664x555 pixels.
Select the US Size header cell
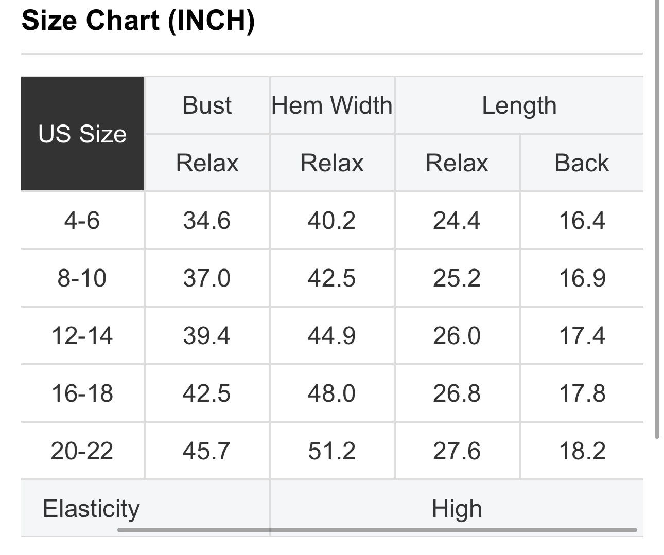pyautogui.click(x=82, y=134)
